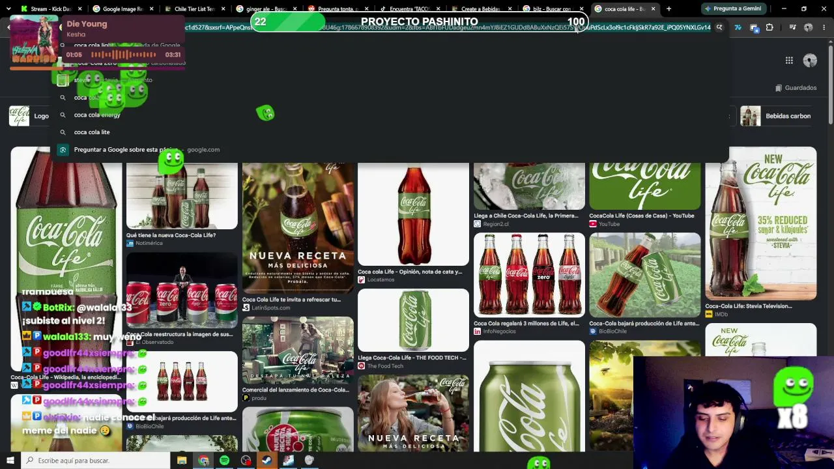This screenshot has height=469, width=834.
Task: Open 'Llega a Chile Coca-Cola Life' result
Action: 526,216
